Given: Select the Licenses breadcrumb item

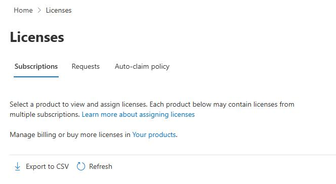Looking at the screenshot, I should click(59, 10).
